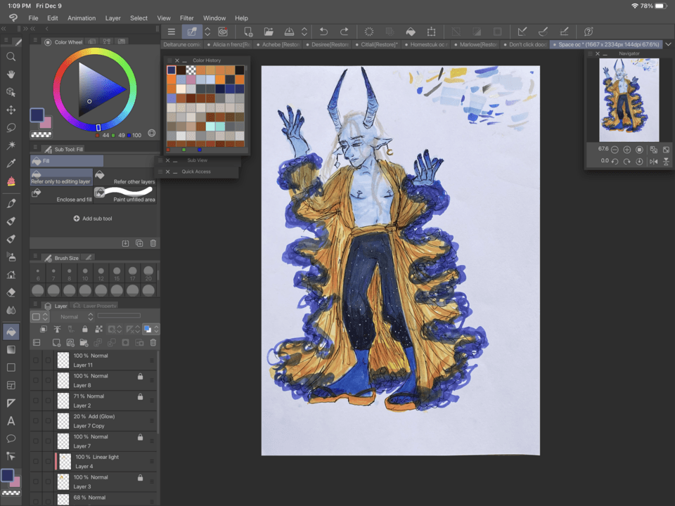Switch to the Layer Property tab
The height and width of the screenshot is (506, 675).
95,306
